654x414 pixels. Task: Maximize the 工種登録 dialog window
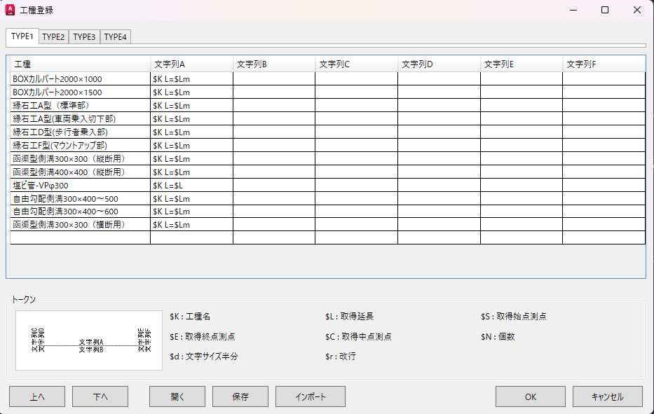point(605,10)
